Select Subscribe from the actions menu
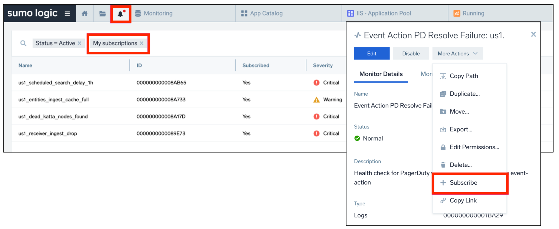The image size is (559, 229). 463,183
